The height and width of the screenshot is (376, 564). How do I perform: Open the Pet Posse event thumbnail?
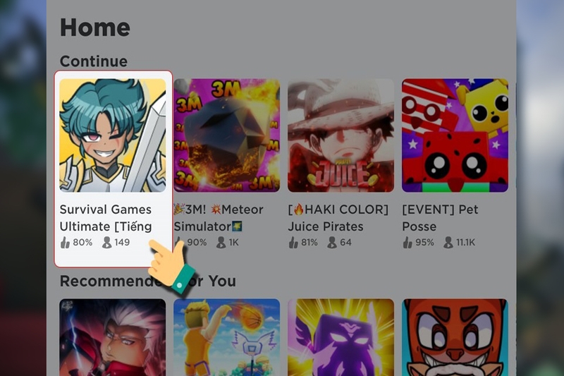(455, 135)
